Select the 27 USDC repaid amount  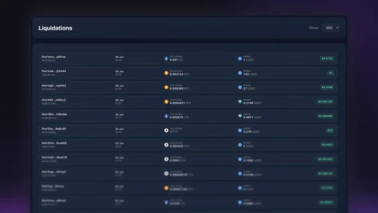coord(249,88)
